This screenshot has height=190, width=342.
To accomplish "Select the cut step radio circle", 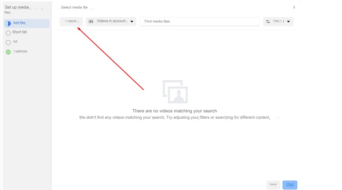I will tap(8, 42).
